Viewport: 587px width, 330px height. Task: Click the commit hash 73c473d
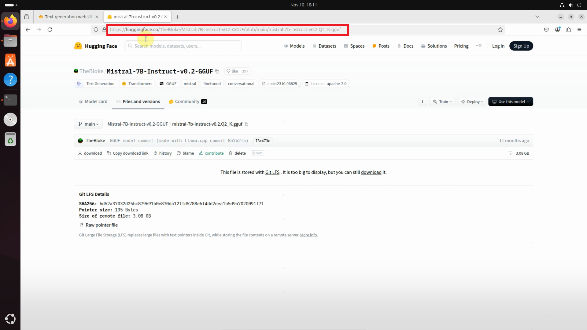(x=263, y=141)
